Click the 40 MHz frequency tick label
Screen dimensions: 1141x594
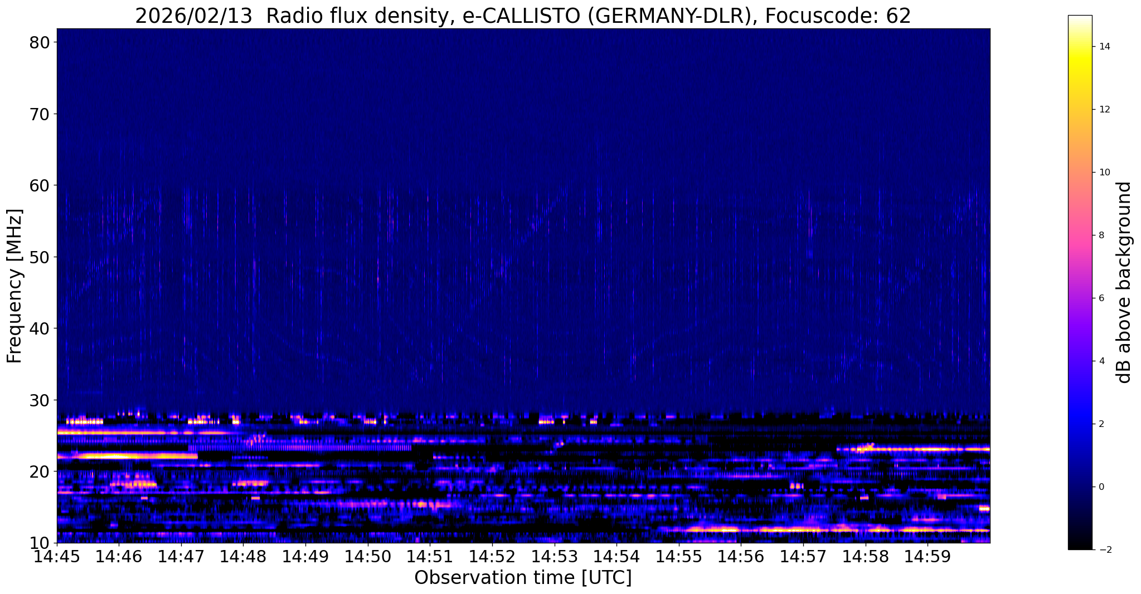point(40,328)
